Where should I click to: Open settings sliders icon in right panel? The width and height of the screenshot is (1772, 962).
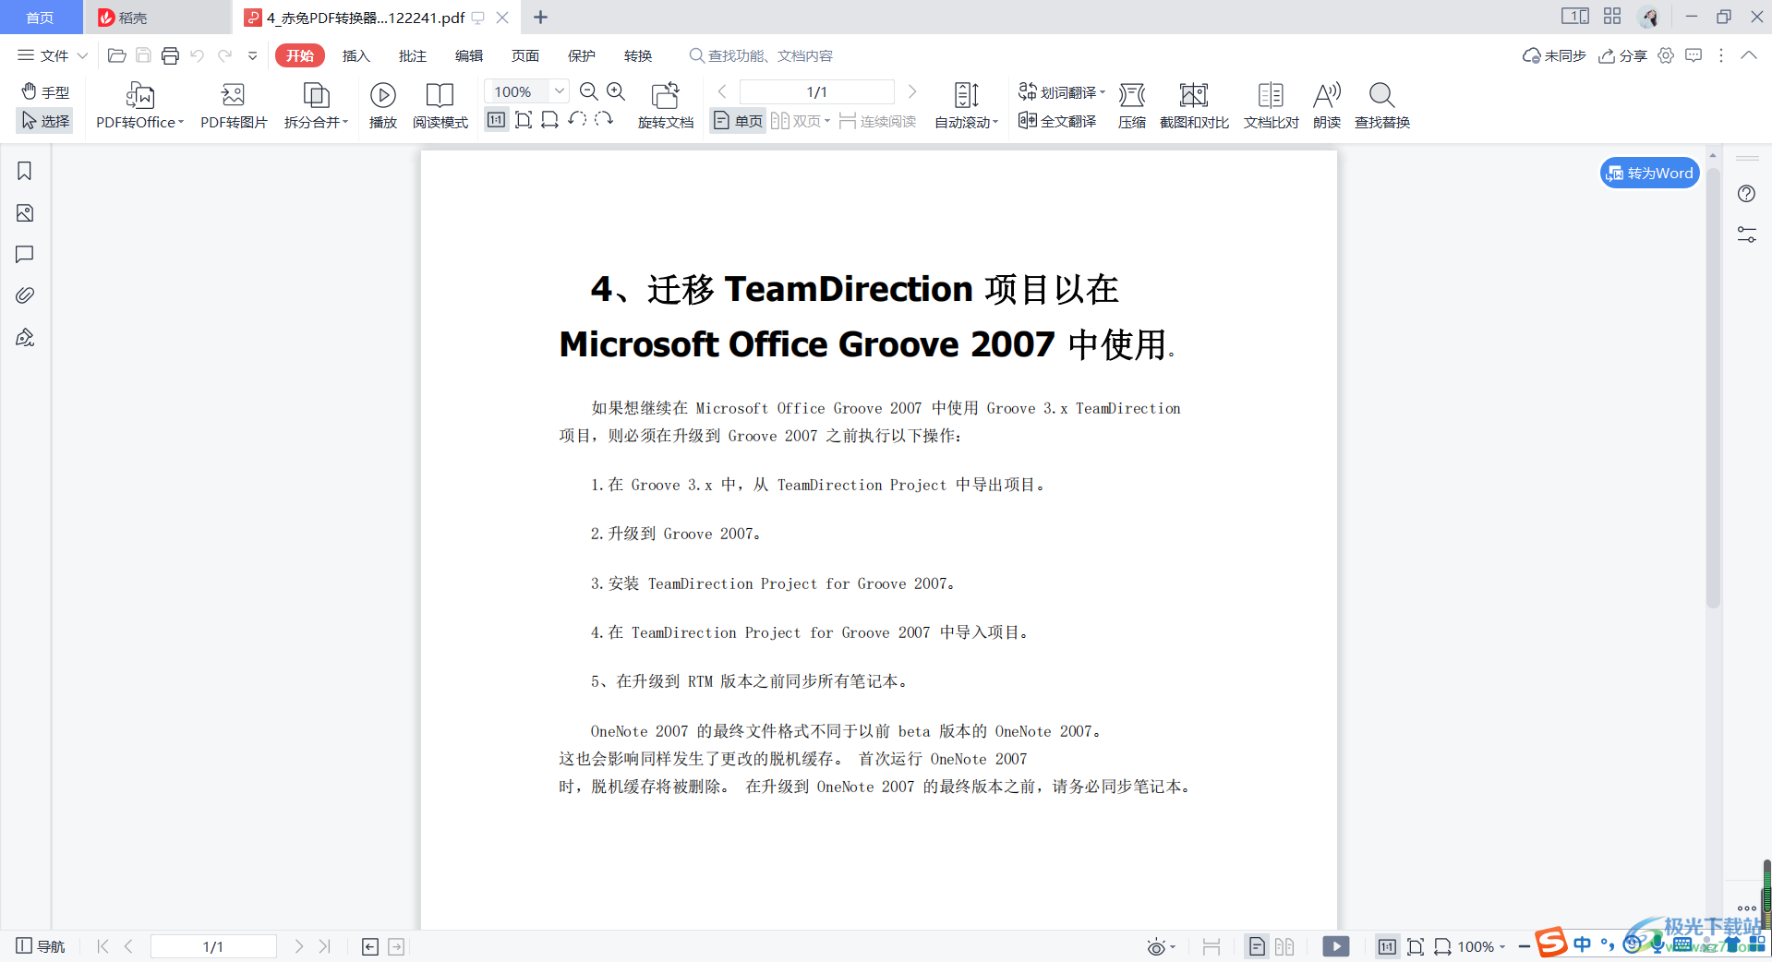pyautogui.click(x=1746, y=234)
